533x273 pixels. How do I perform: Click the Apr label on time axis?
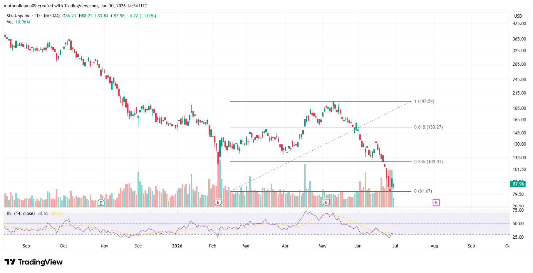[x=285, y=246]
